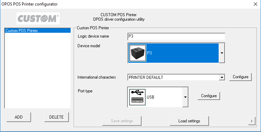This screenshot has height=132, width=261.
Task: Close the OPOS POS Printer configurator window
Action: point(255,4)
